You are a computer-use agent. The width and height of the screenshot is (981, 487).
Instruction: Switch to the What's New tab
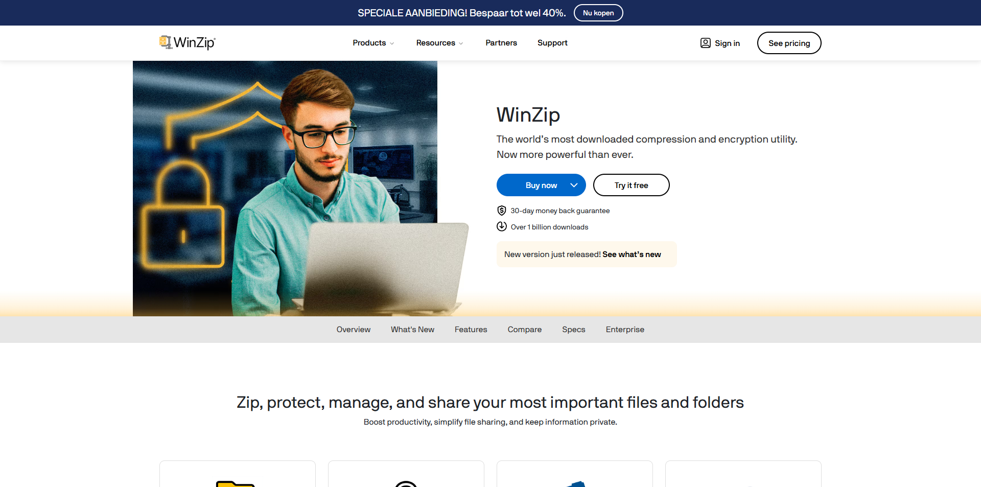tap(412, 330)
